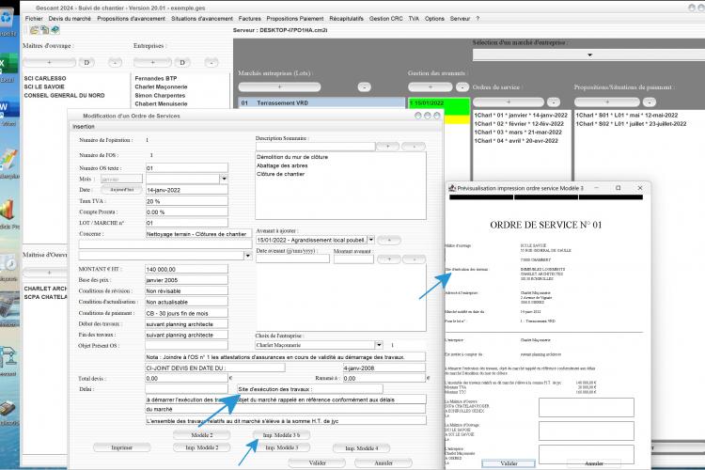
Task: Add an avenant in Gestion des avenants
Action: (431, 86)
